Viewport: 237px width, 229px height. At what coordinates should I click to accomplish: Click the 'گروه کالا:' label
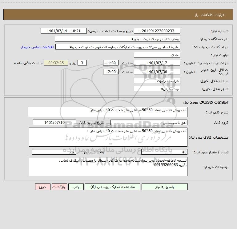(x=221, y=123)
